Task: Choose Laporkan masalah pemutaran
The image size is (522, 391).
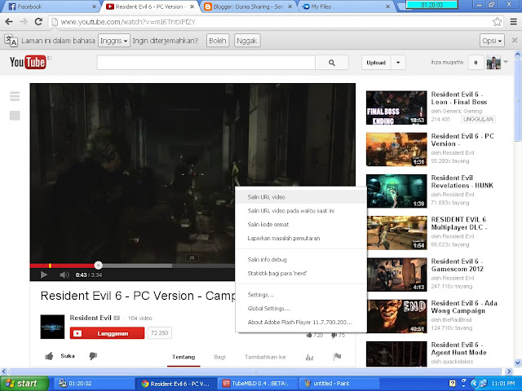Action: pyautogui.click(x=301, y=238)
